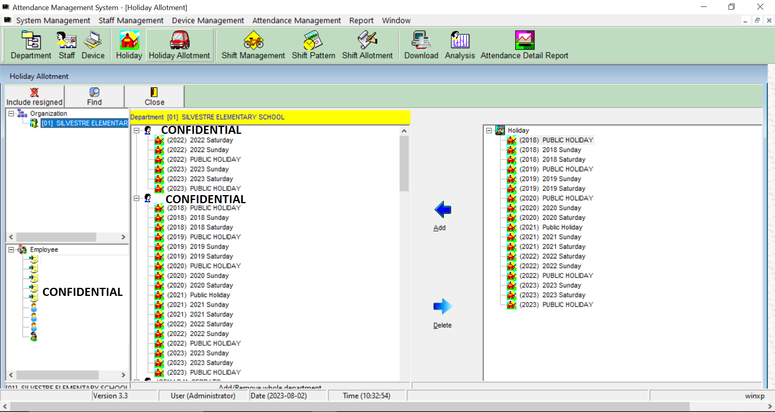This screenshot has height=412, width=775.
Task: Open the Device toolbar icon
Action: click(x=93, y=45)
